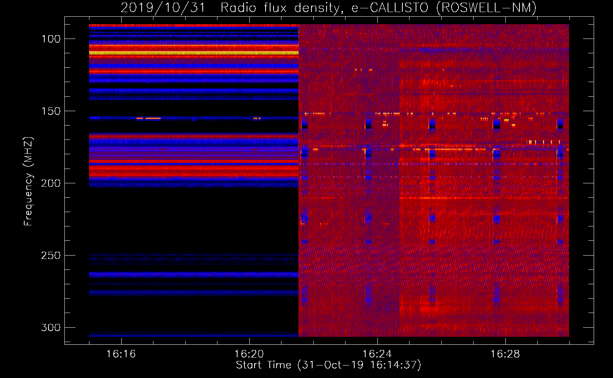This screenshot has width=613, height=378.
Task: Click the plot title 'Radio flux density, e-CALLISTO (ROSWELL-NM)'
Action: click(378, 8)
